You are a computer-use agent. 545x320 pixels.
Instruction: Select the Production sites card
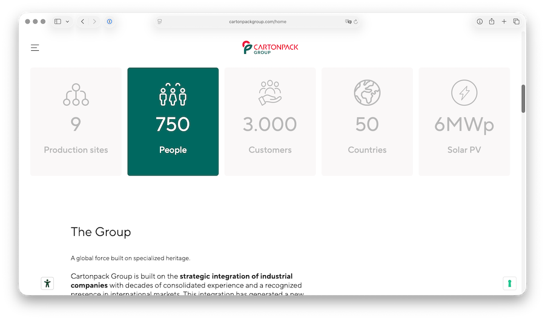(x=76, y=122)
